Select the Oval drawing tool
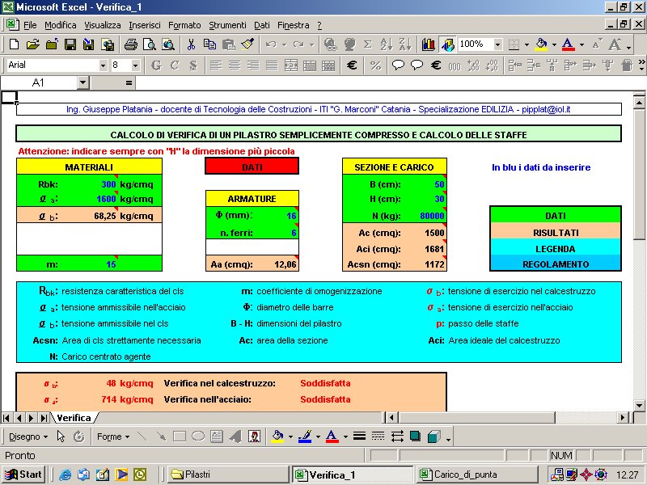Screen dimensions: 647x485 click(198, 436)
